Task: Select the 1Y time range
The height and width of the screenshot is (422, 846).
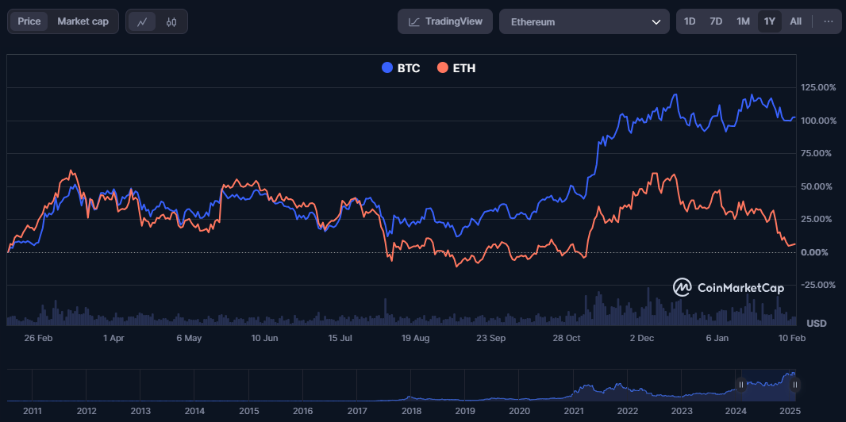Action: point(769,21)
